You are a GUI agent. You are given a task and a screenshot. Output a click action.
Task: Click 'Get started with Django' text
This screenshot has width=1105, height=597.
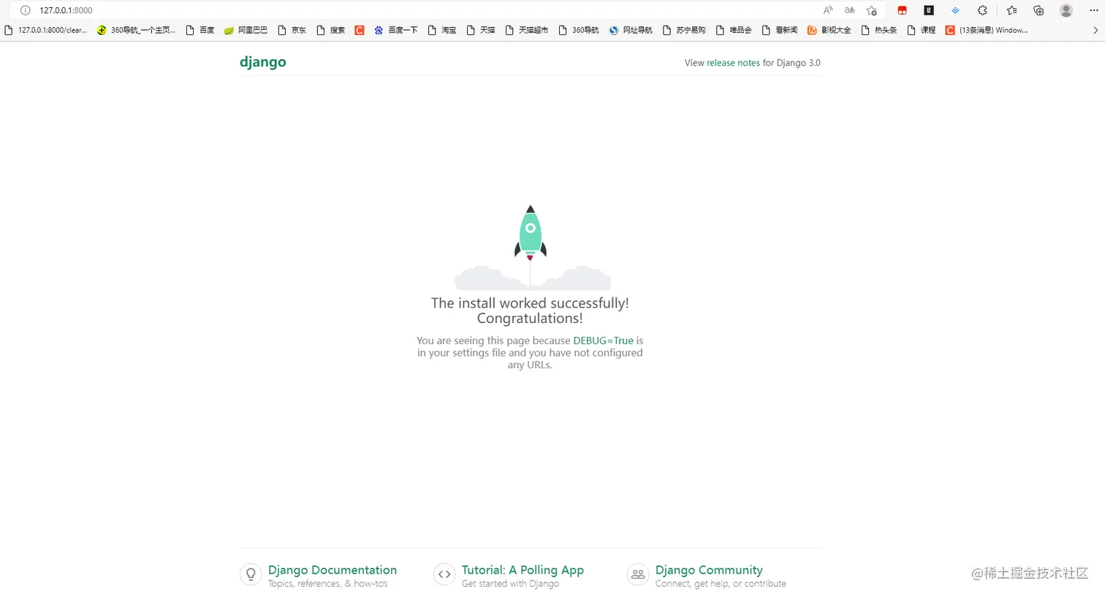click(510, 584)
